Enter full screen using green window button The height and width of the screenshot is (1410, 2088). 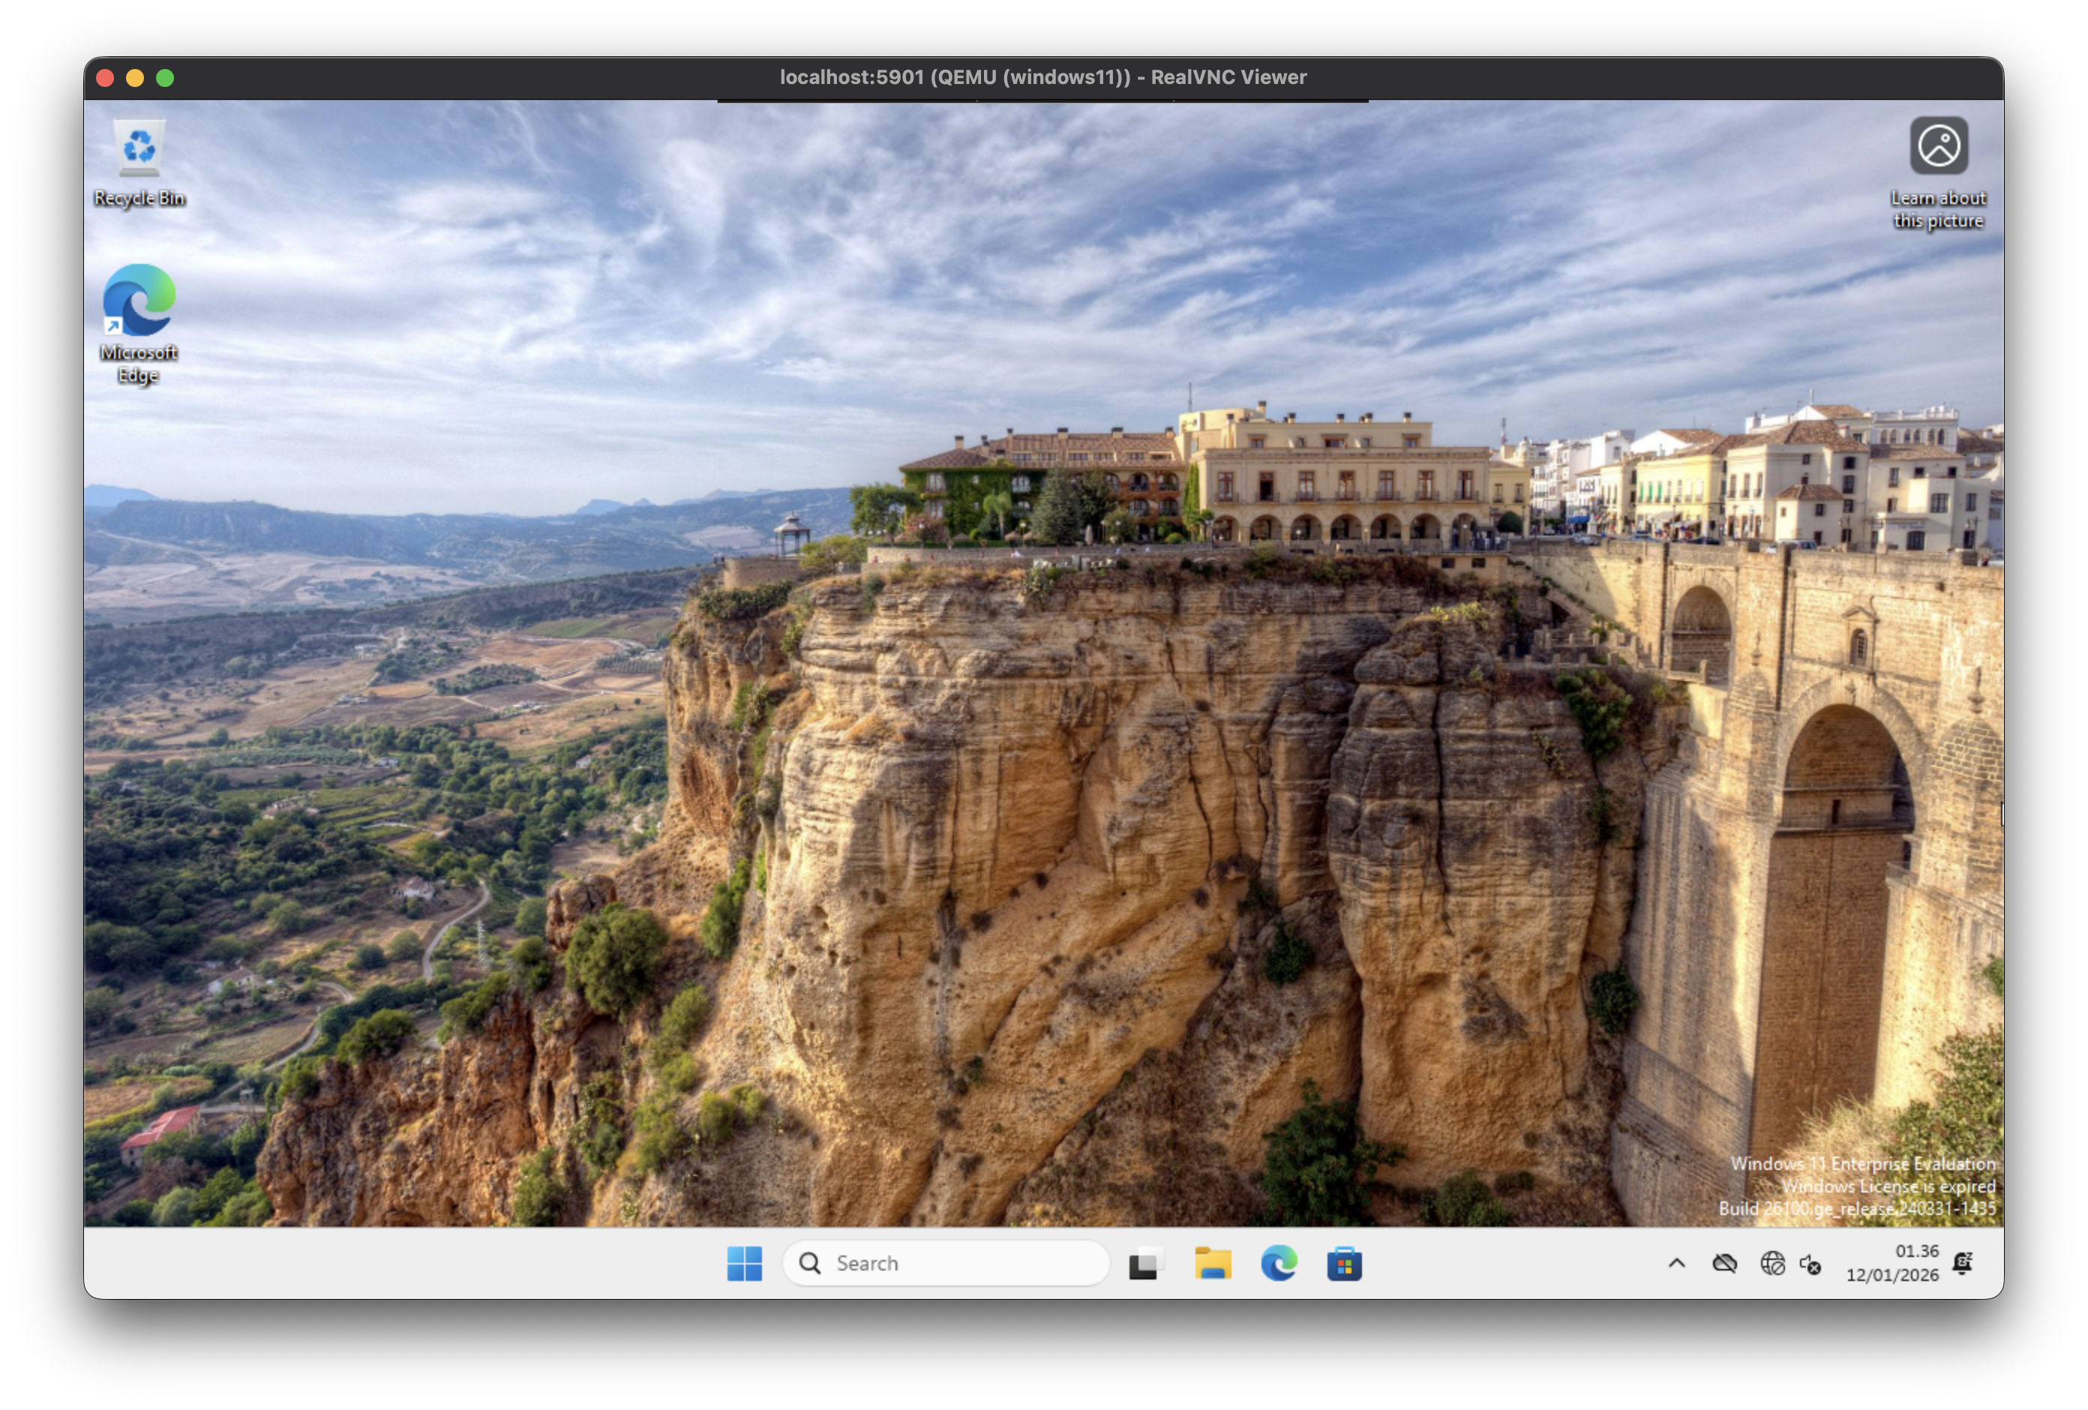click(x=165, y=78)
